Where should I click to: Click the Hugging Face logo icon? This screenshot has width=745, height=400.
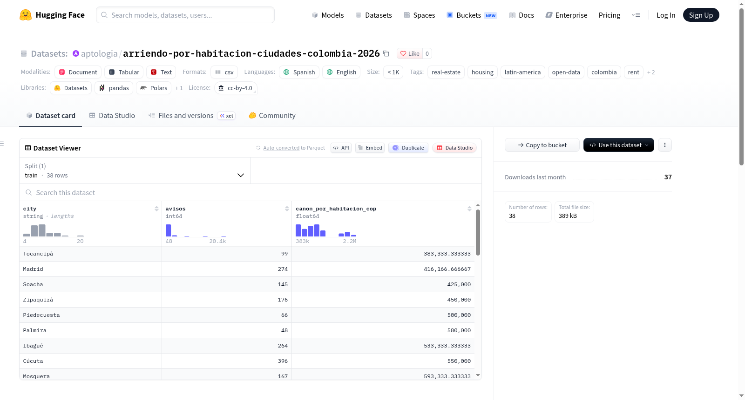(26, 15)
